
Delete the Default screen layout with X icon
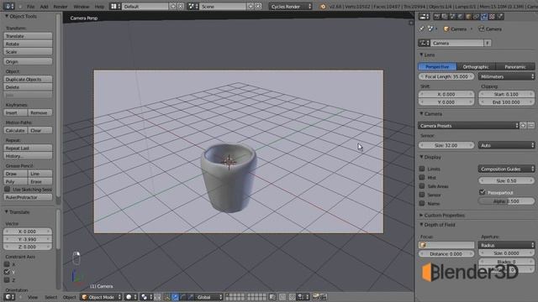coord(180,6)
